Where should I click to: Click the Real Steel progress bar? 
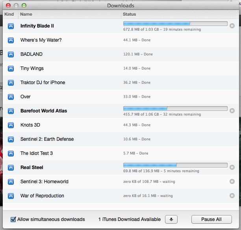(175, 165)
